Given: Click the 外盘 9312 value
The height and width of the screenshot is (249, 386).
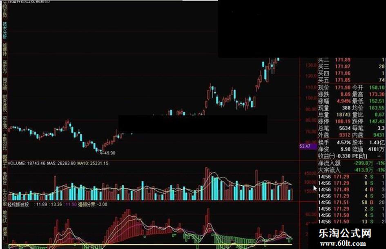Looking at the screenshot, I should [345, 135].
